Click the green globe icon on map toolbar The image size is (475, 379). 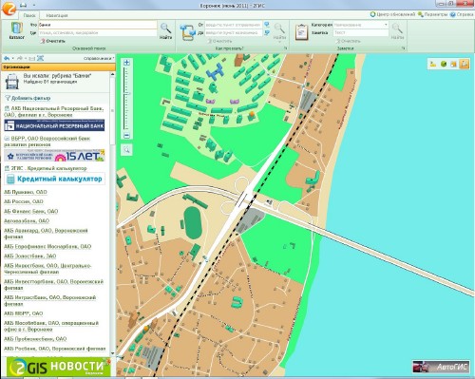(444, 64)
